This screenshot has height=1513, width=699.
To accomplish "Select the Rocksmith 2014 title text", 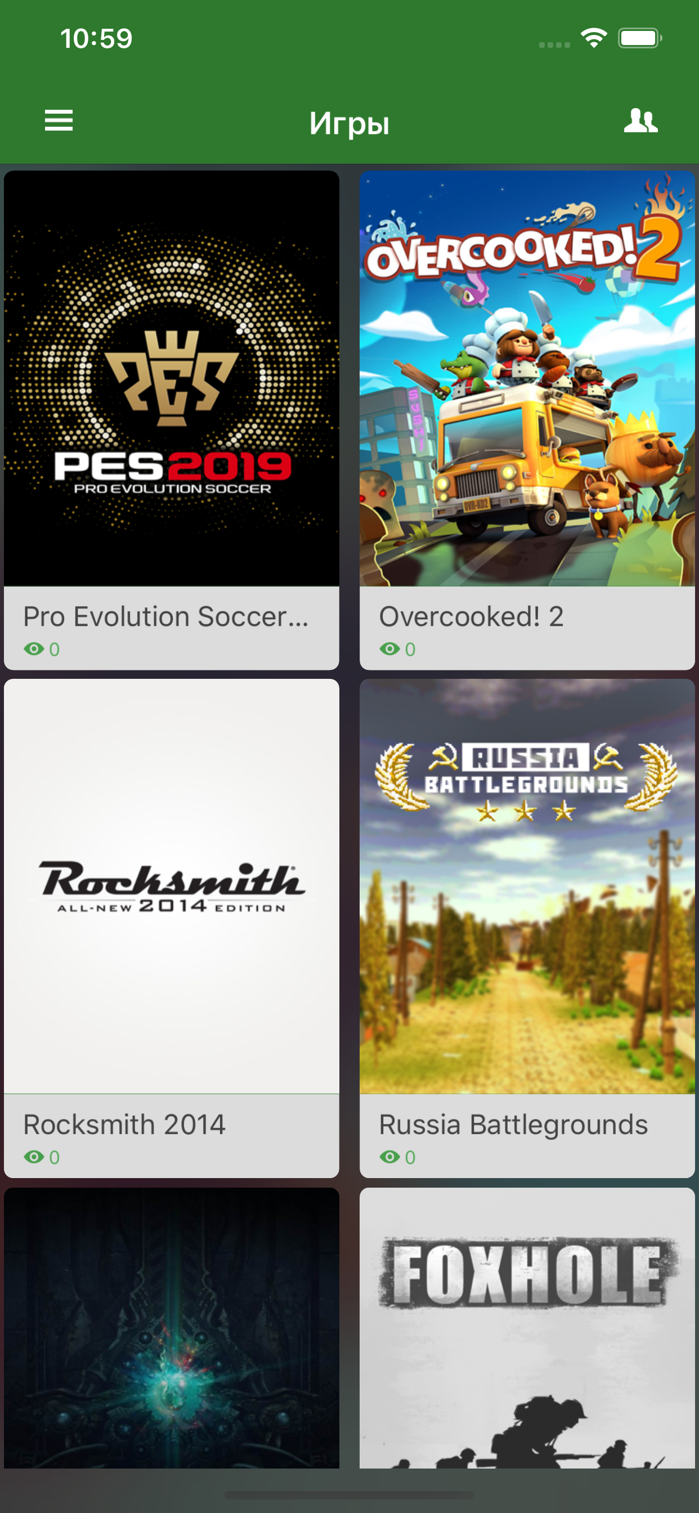I will click(x=124, y=1125).
